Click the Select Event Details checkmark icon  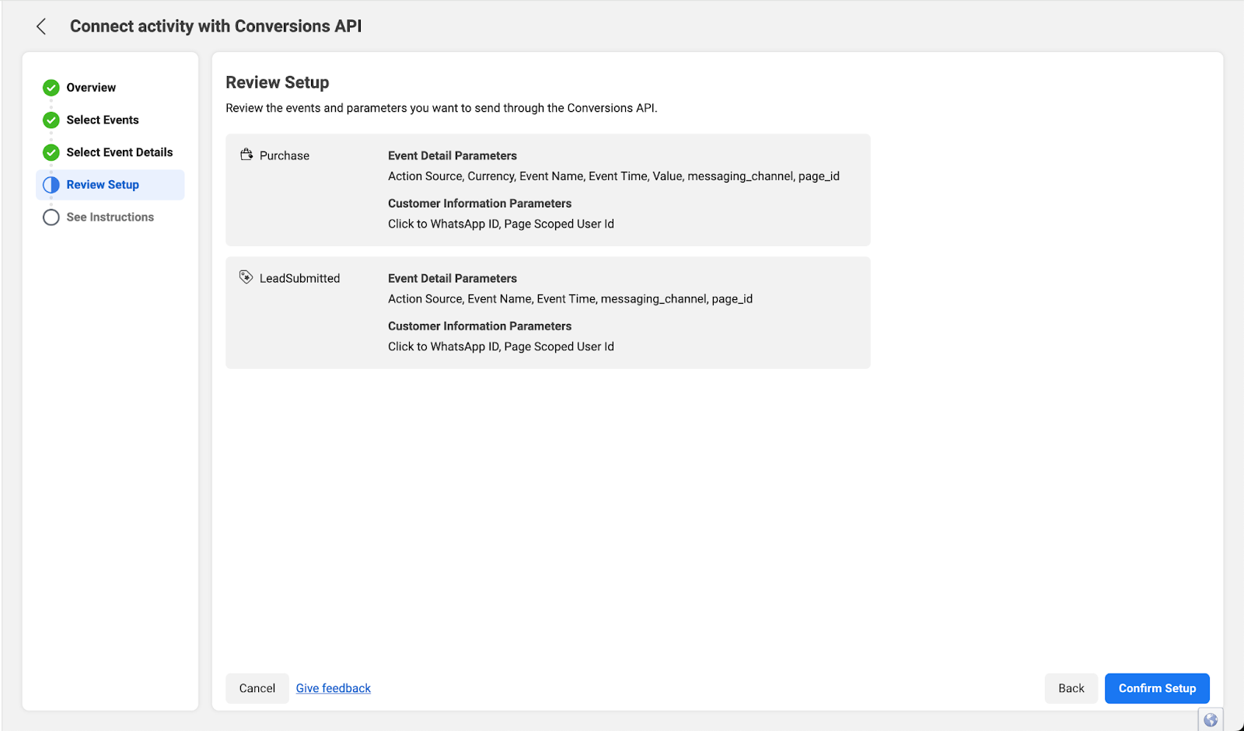click(x=51, y=152)
